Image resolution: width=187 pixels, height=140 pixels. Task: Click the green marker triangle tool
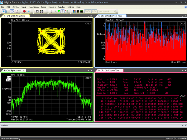59,11
